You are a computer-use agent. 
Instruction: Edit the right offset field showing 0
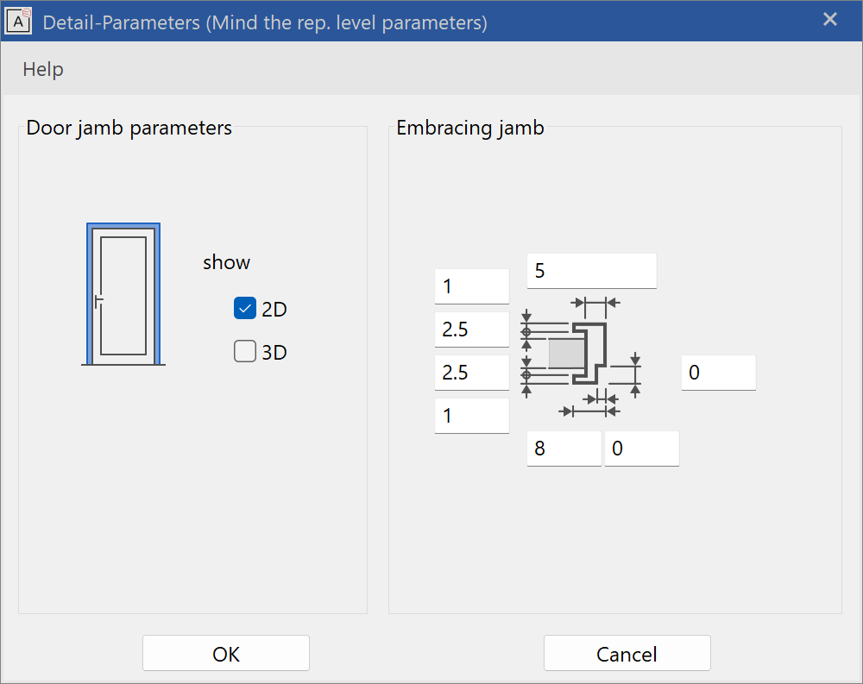(718, 373)
